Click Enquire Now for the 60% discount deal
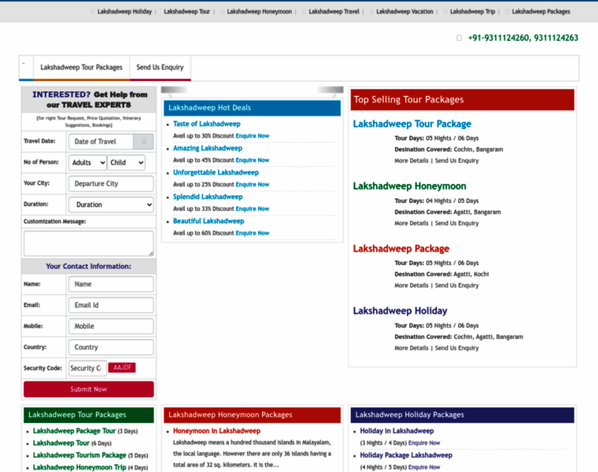Viewport: 598px width, 472px height. pyautogui.click(x=253, y=234)
